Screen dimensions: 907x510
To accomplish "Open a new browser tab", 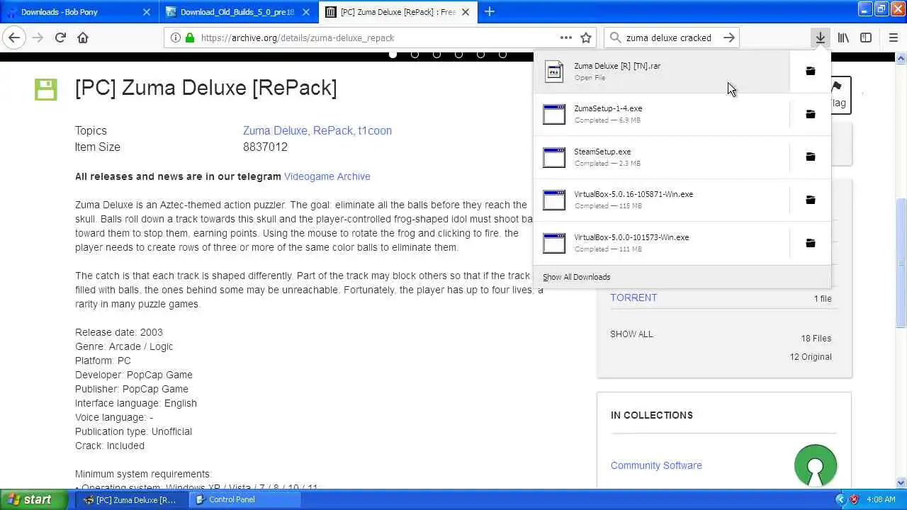I will [x=489, y=11].
